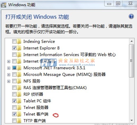Select Internet Information Services 可承载的 Web 核心

tap(70, 55)
